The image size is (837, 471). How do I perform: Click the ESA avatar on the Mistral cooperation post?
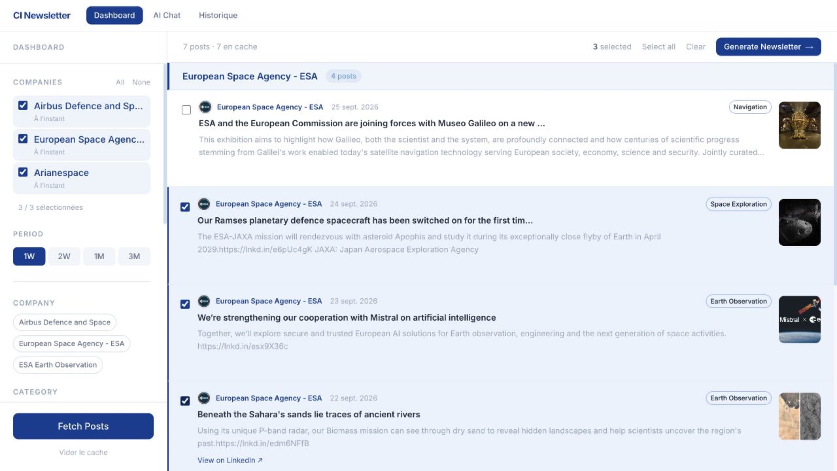[204, 301]
